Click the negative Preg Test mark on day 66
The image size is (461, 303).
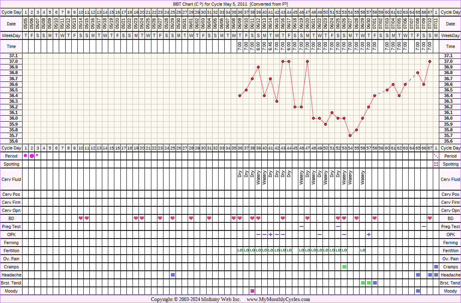pos(424,226)
